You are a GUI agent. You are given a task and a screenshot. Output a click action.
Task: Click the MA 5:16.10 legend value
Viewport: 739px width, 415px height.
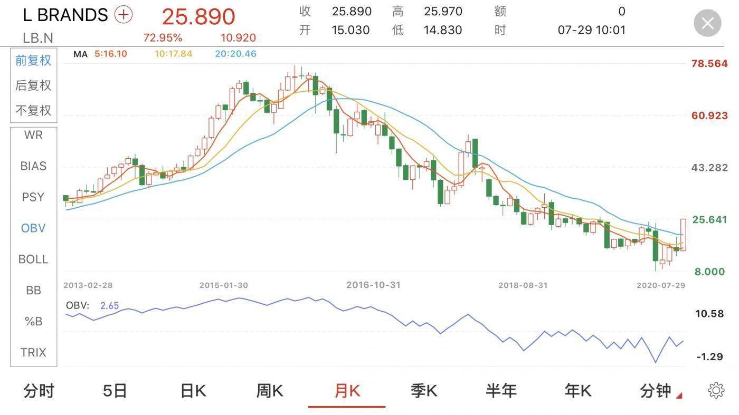(111, 54)
